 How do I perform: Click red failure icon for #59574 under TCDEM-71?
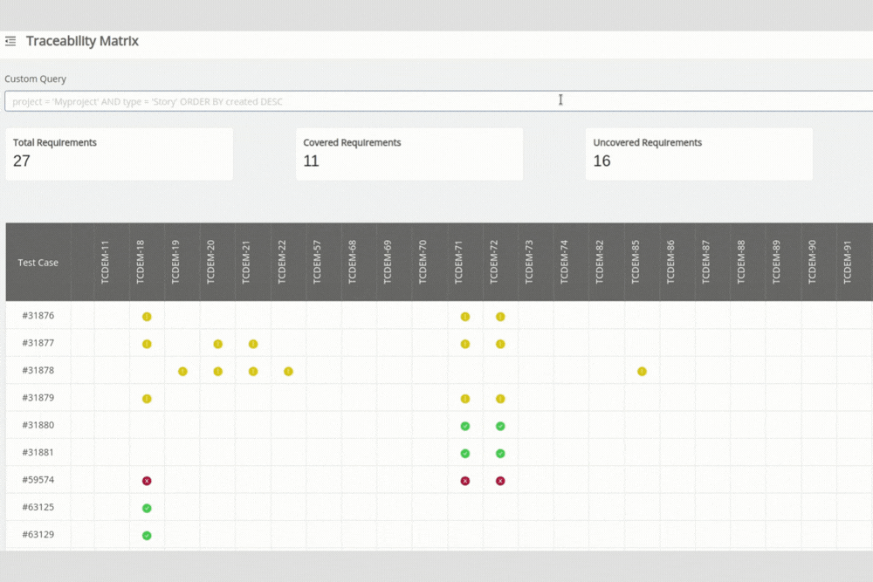click(x=464, y=480)
